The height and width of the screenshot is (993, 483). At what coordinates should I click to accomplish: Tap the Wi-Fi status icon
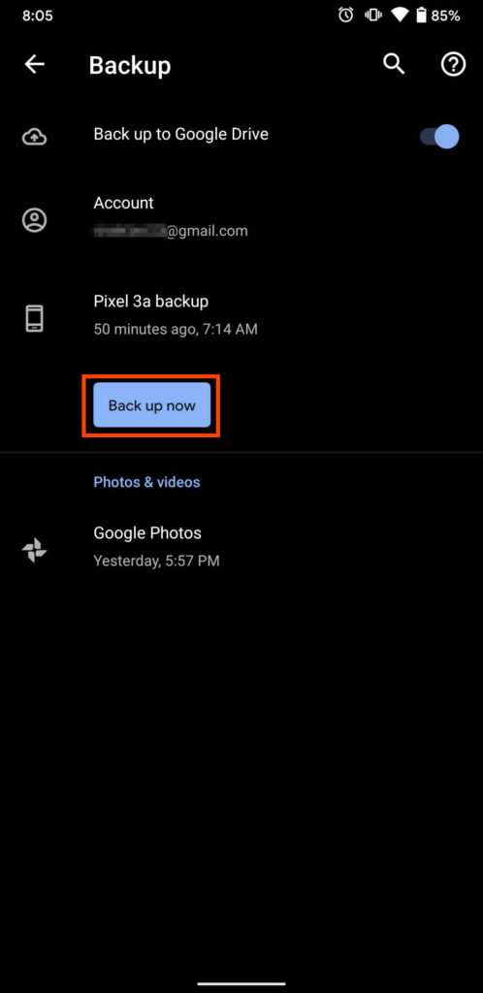point(399,16)
